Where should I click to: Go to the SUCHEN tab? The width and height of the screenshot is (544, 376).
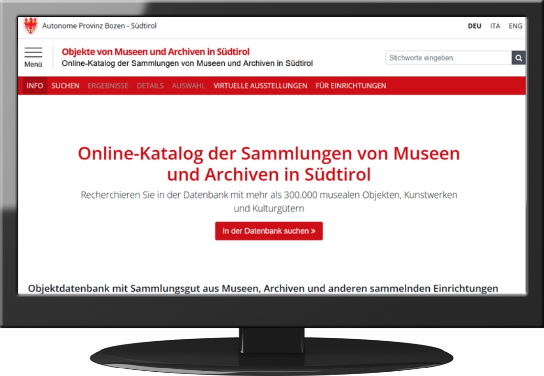click(x=65, y=86)
